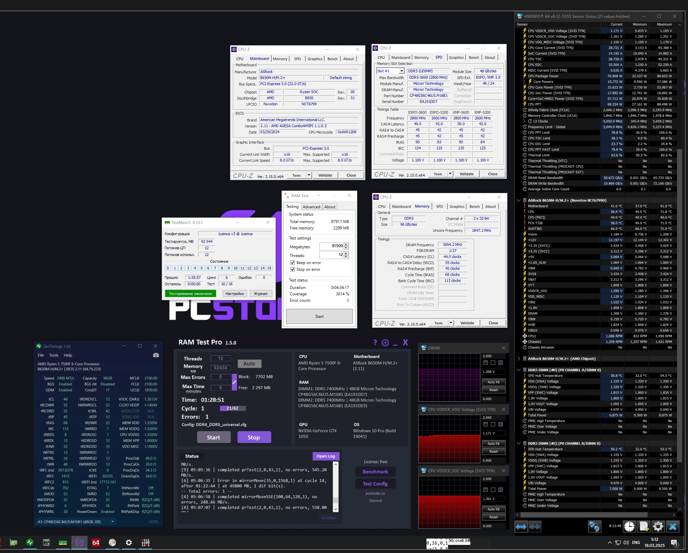Viewport: 688px width, 553px height.
Task: Click the HWiNFO reset clock icon
Action: (629, 526)
